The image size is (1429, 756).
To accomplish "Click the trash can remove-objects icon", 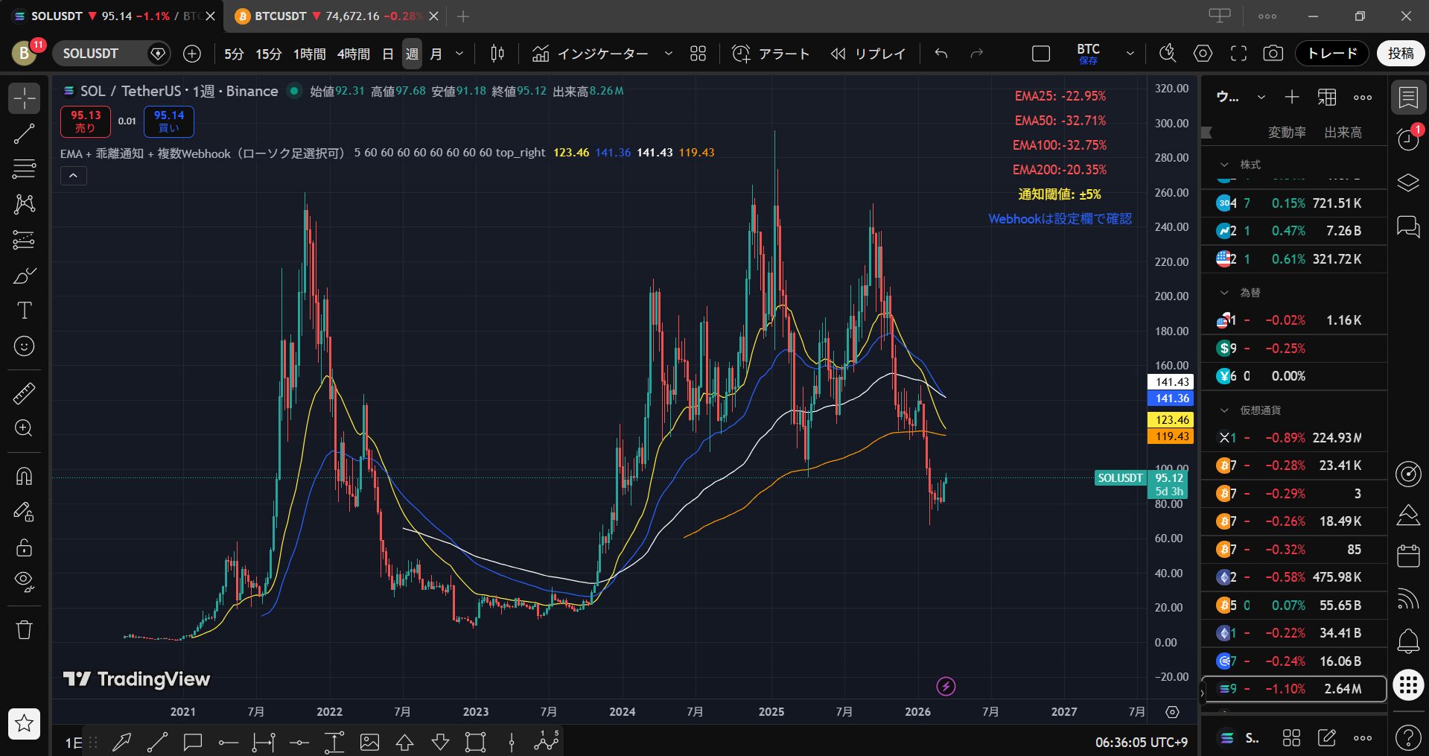I will click(x=24, y=630).
